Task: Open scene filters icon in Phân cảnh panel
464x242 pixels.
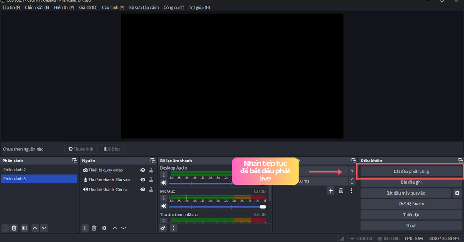Action: point(24,228)
